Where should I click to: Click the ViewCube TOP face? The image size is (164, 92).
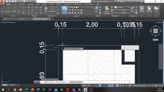tap(156, 31)
